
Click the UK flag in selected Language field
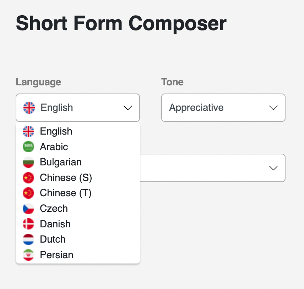coord(29,108)
